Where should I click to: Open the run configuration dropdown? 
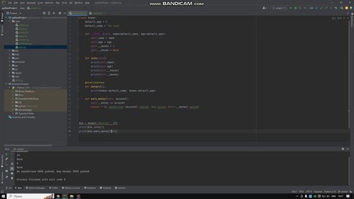point(279,8)
